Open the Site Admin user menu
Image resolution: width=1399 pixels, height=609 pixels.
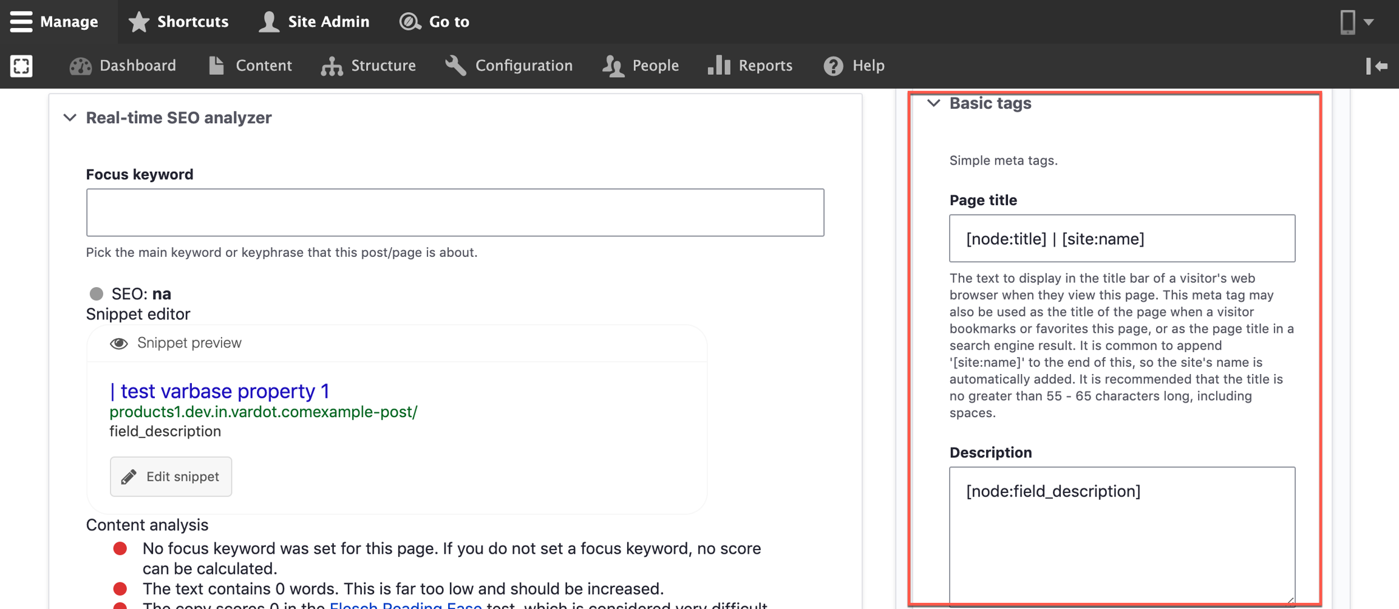(x=314, y=22)
